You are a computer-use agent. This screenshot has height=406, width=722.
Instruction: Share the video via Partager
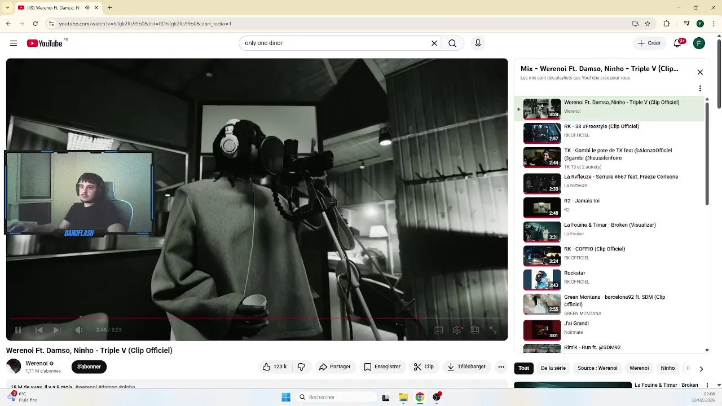point(334,367)
